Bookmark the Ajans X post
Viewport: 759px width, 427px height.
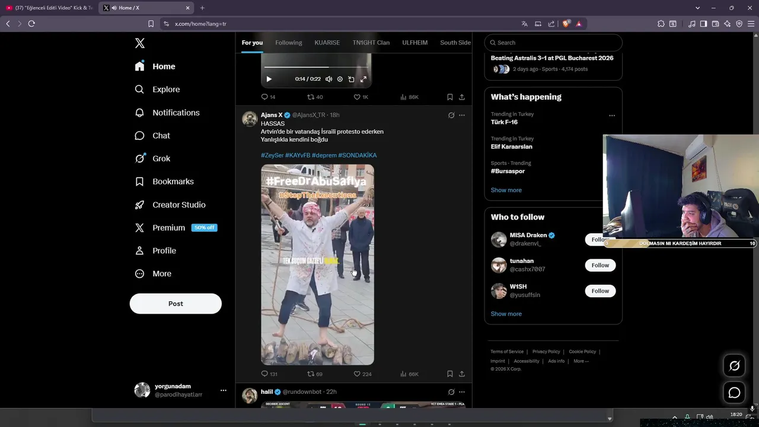[450, 374]
